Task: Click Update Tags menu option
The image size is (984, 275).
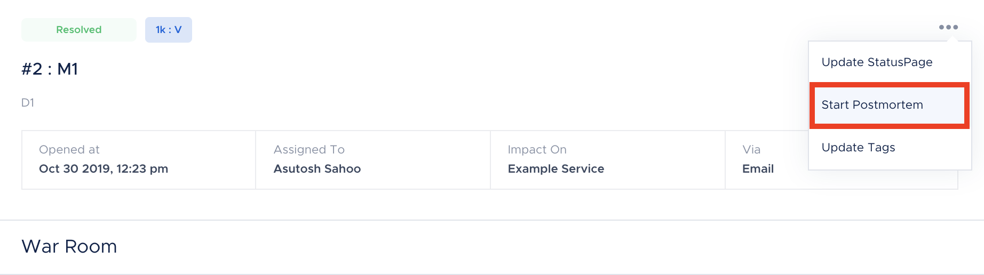Action: 858,148
